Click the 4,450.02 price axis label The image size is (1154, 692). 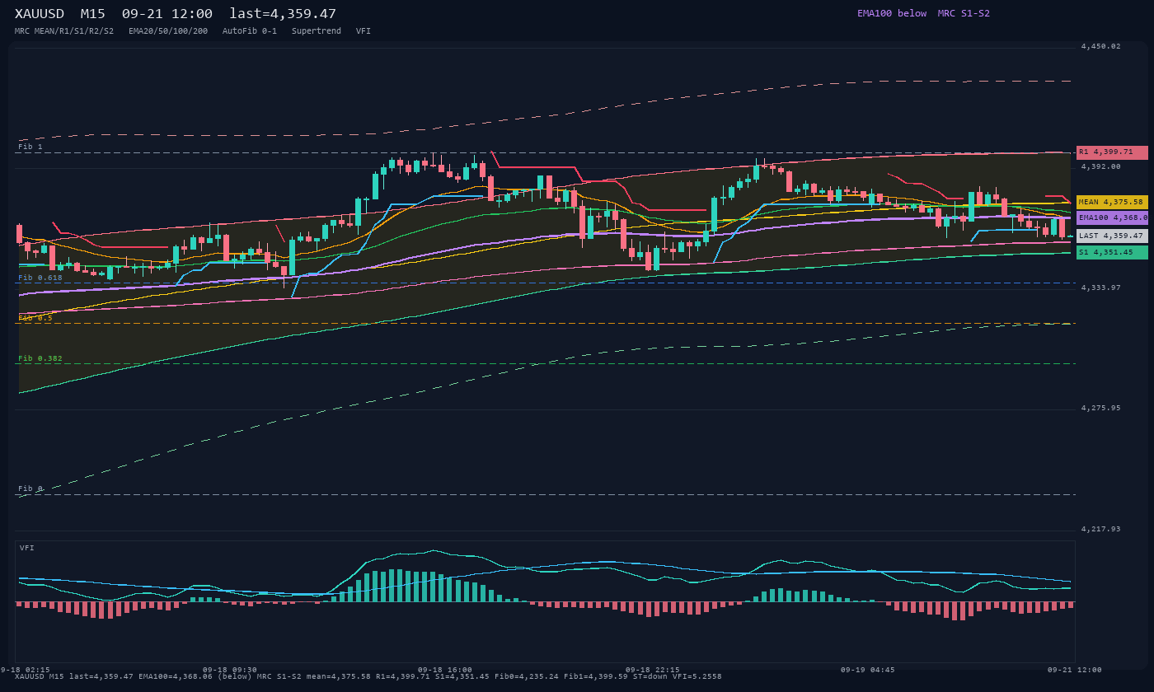point(1101,46)
